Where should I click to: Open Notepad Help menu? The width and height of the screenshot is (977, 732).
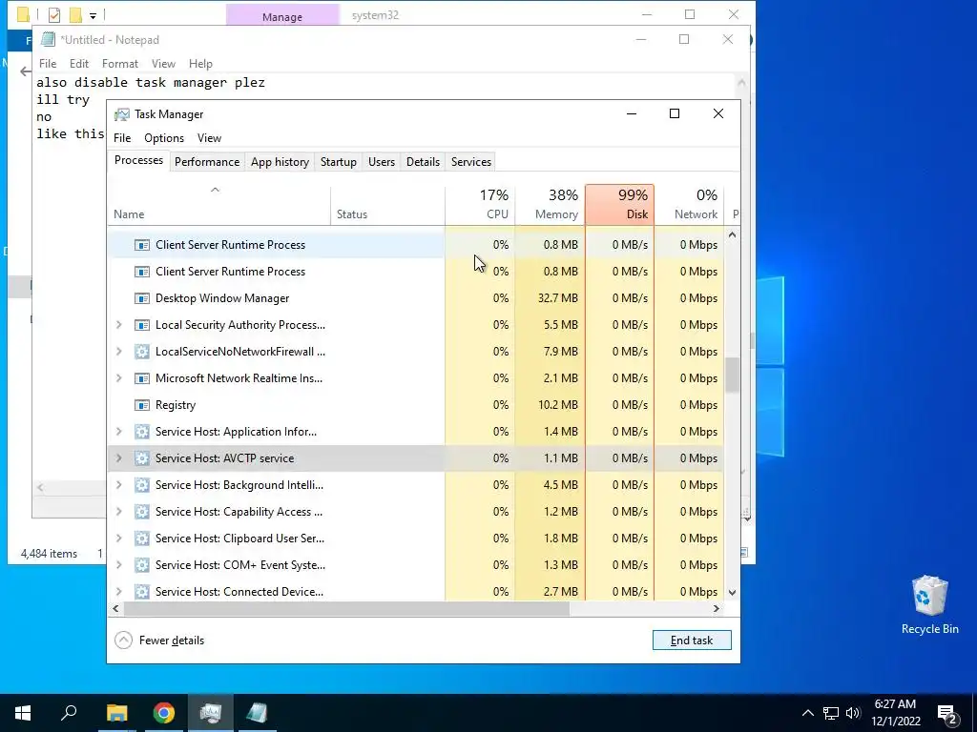tap(200, 64)
